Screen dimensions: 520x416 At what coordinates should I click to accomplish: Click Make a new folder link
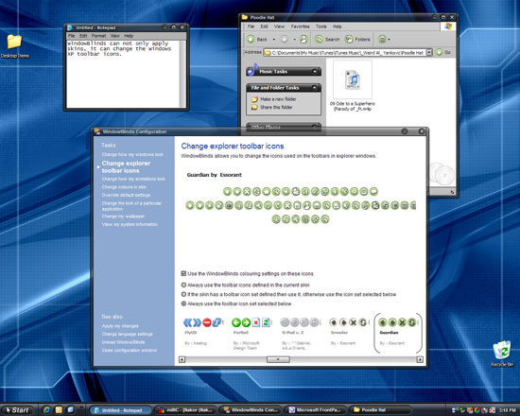click(x=278, y=99)
